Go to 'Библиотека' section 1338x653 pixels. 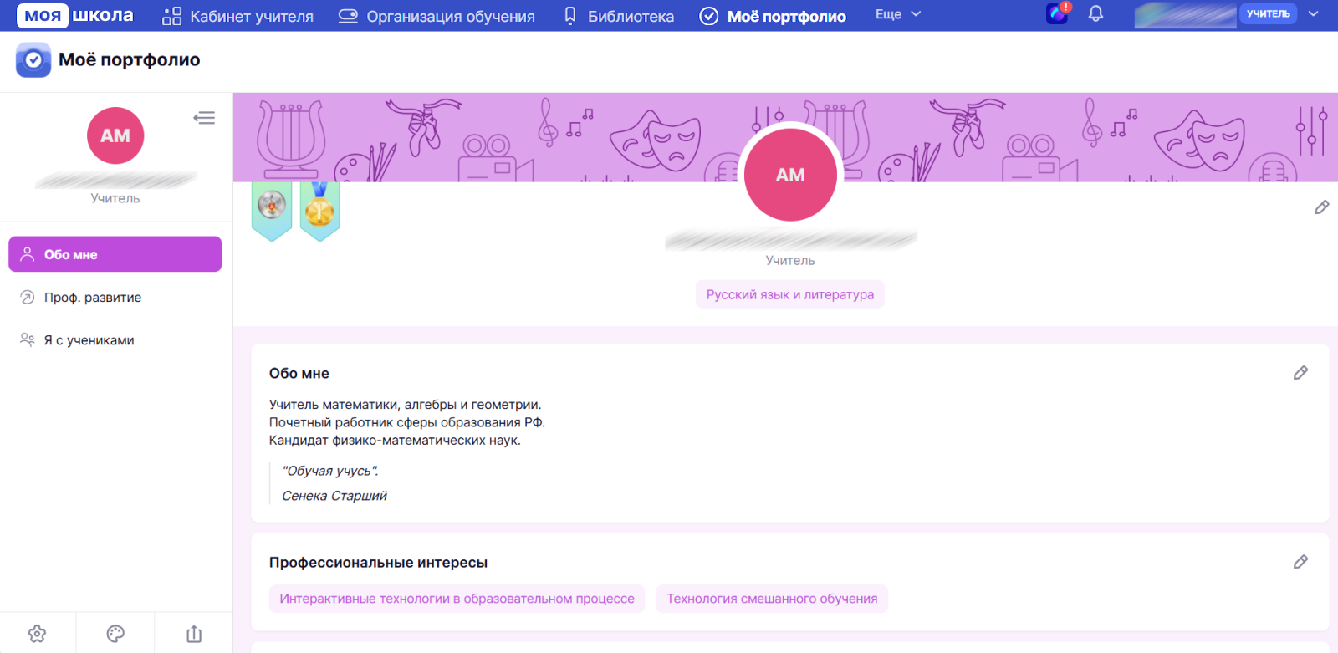click(619, 16)
